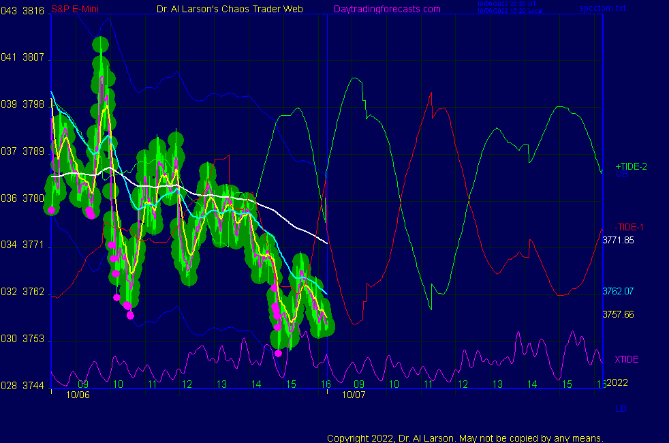Click the yellow '3757.66' value readout
Viewport: 669px width, 443px height.
click(x=618, y=315)
